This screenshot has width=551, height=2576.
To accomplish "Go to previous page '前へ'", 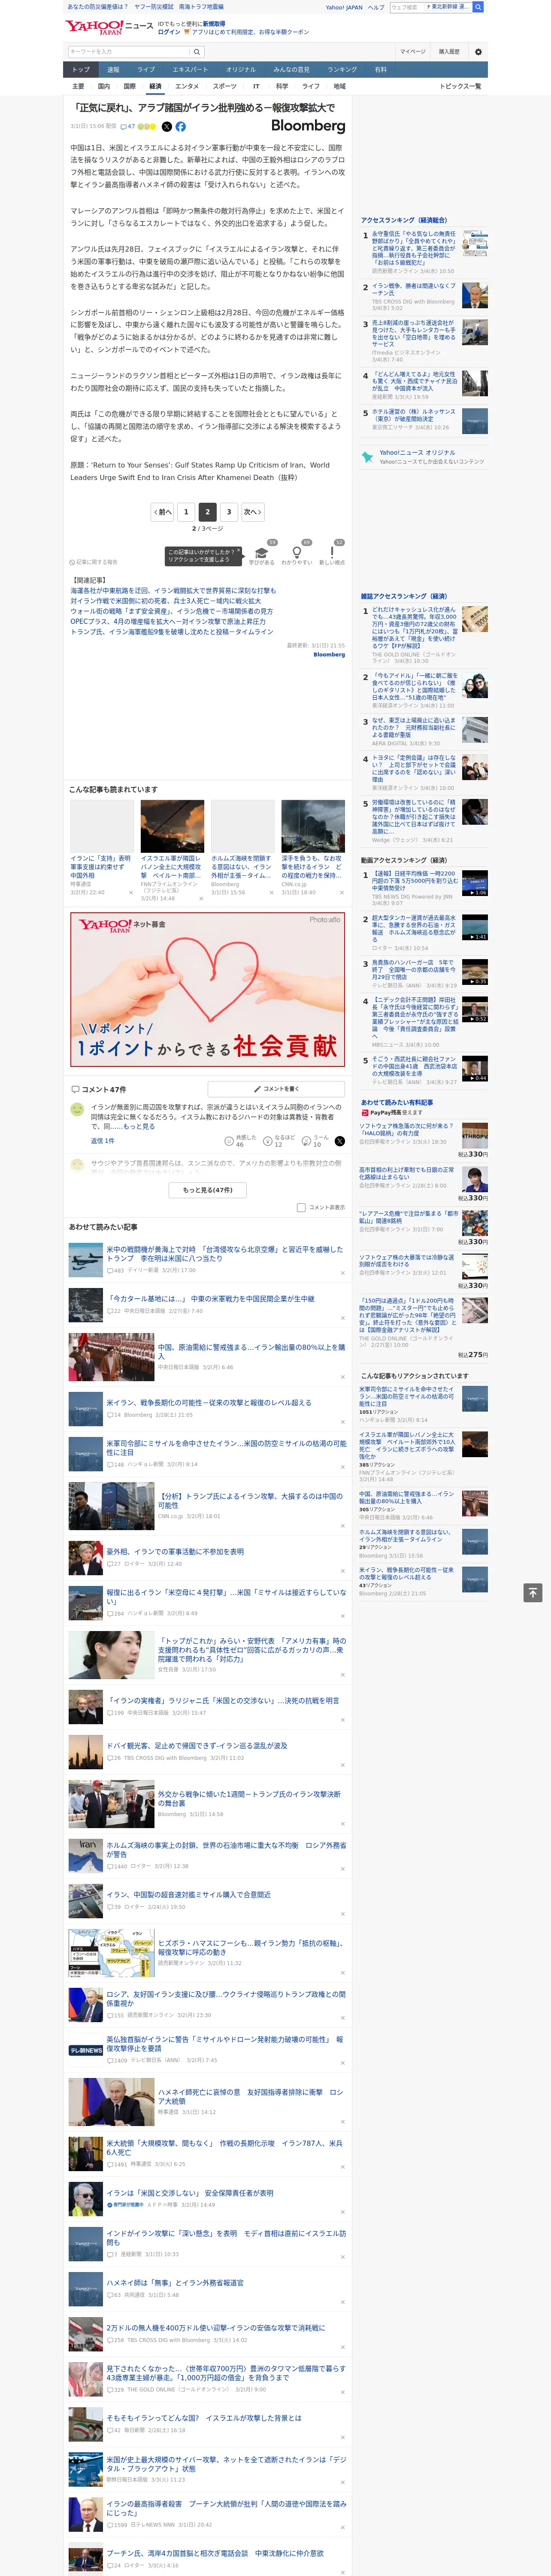I will point(163,512).
